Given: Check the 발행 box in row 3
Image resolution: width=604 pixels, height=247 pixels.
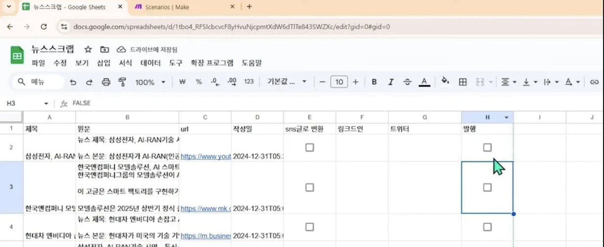Looking at the screenshot, I should [488, 187].
